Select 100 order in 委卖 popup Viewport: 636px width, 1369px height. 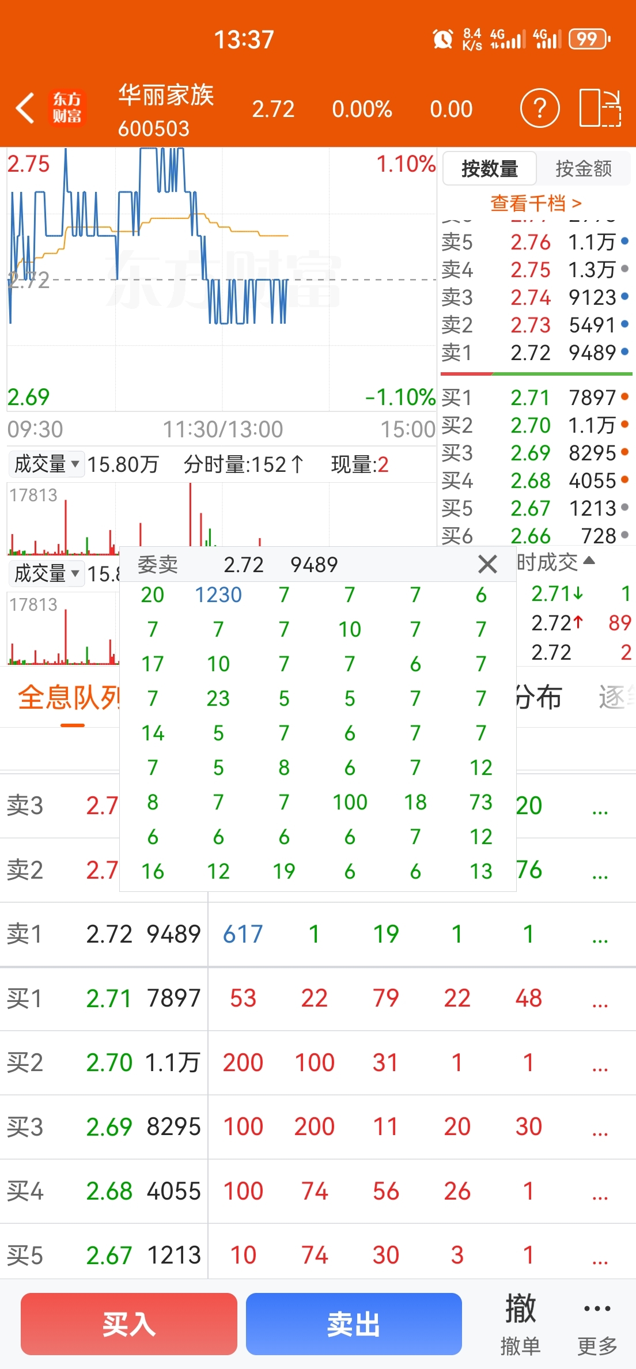(x=350, y=802)
